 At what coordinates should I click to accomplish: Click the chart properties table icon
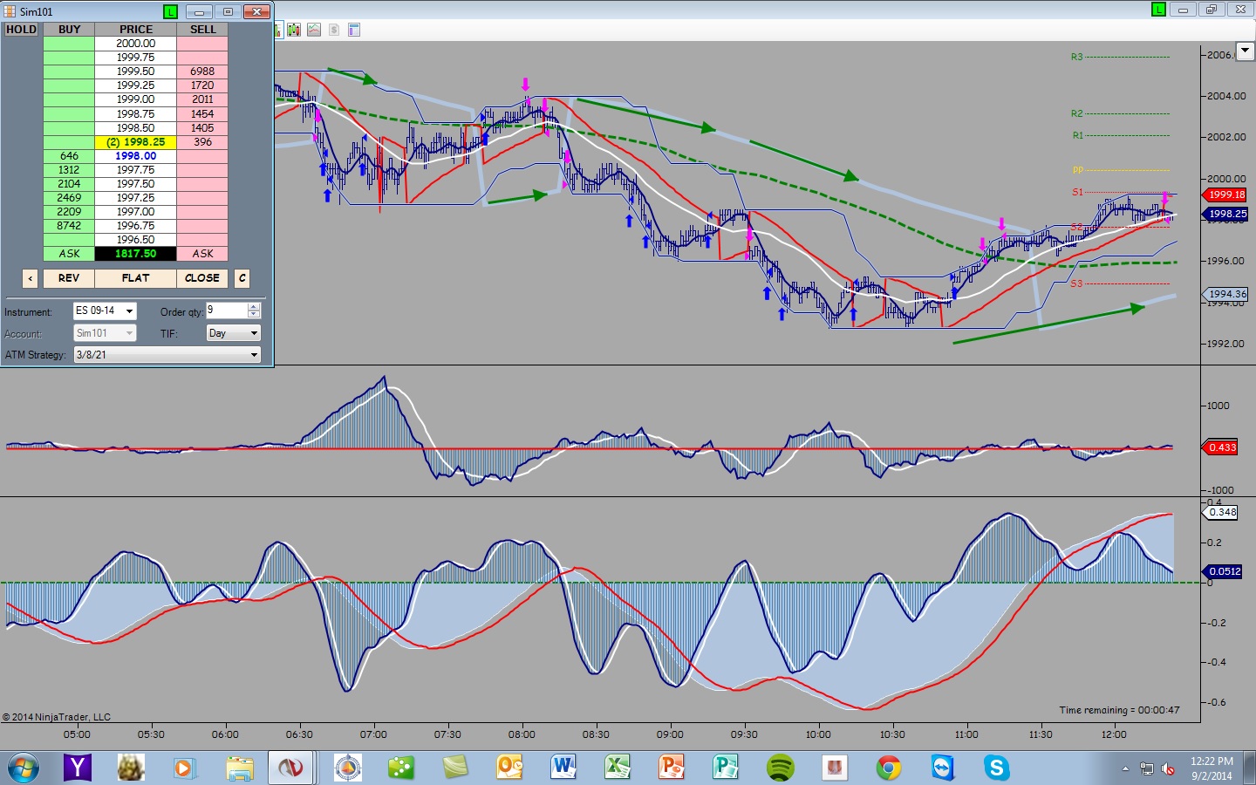click(354, 30)
